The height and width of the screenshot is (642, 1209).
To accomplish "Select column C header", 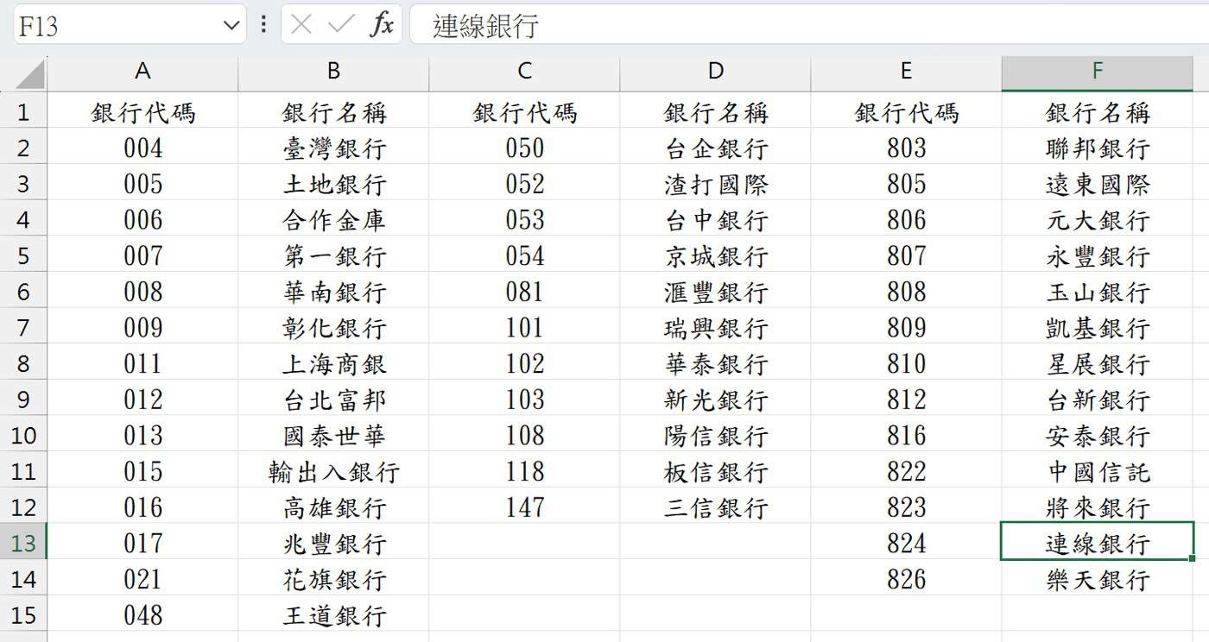I will click(524, 72).
